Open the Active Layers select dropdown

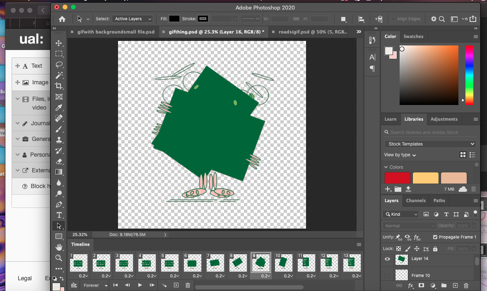[x=132, y=19]
